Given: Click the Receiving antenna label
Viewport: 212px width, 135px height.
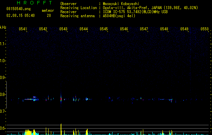Looking at the screenshot, I should click(x=78, y=16).
